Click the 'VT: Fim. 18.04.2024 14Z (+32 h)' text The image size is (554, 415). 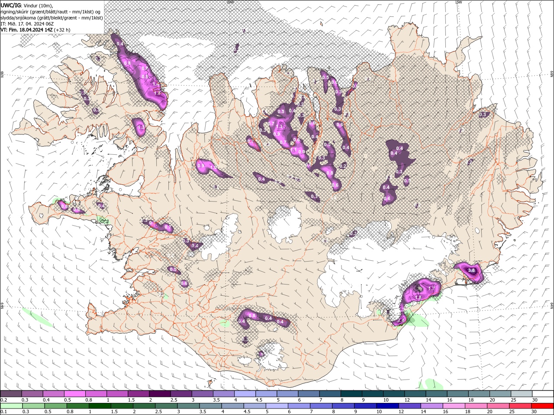(x=35, y=30)
